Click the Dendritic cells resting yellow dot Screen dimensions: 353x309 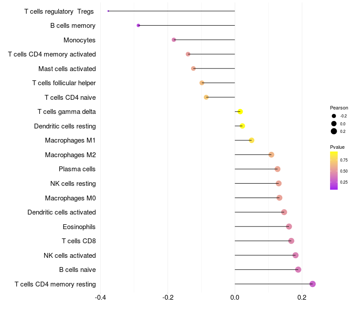(x=242, y=126)
